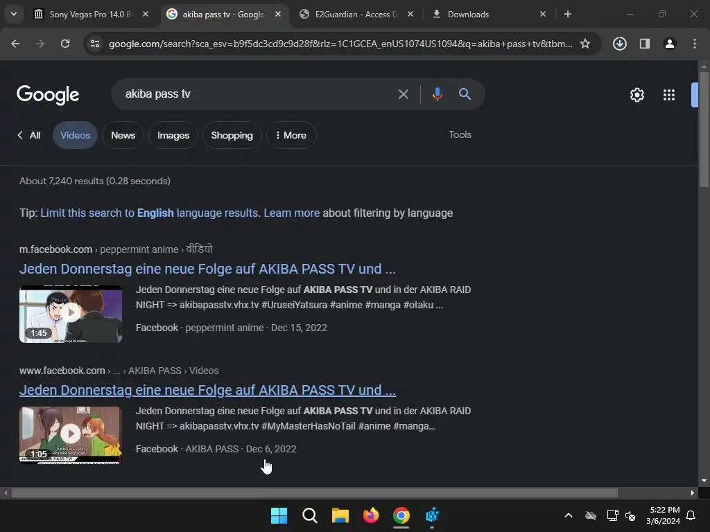Viewport: 710px width, 532px height.
Task: Launch Firefox from the taskbar
Action: (x=371, y=515)
